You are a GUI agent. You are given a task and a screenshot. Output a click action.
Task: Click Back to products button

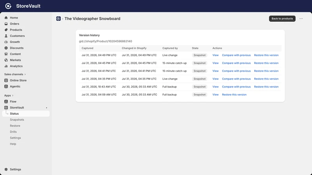click(282, 18)
